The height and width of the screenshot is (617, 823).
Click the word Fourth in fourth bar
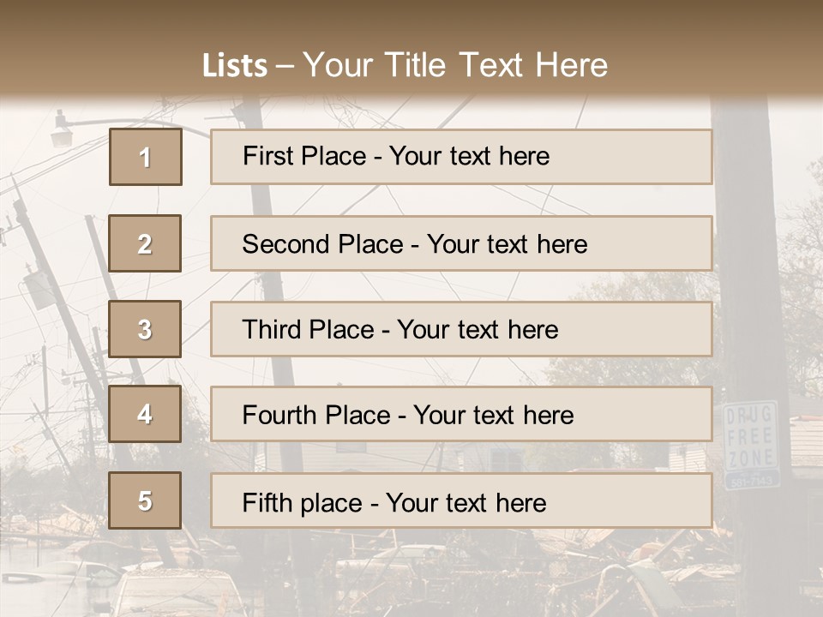[x=280, y=416]
